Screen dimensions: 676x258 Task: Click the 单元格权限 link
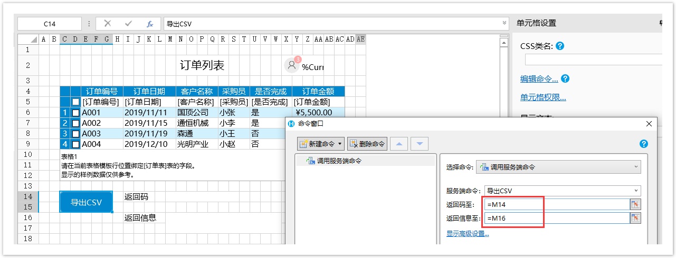point(543,97)
